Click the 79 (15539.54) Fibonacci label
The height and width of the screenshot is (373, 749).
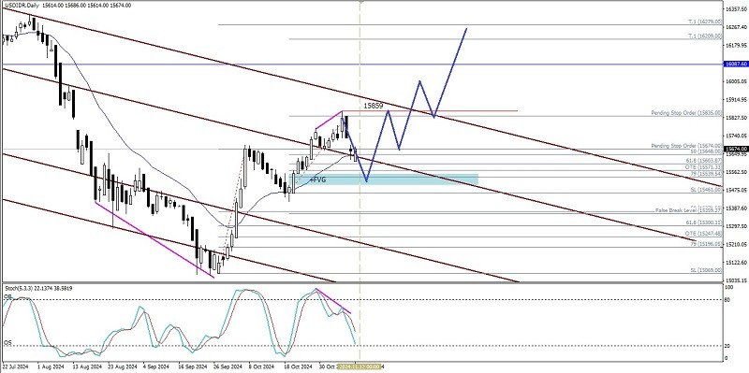(x=706, y=175)
